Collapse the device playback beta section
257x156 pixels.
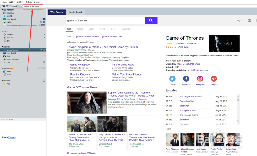click(2, 68)
